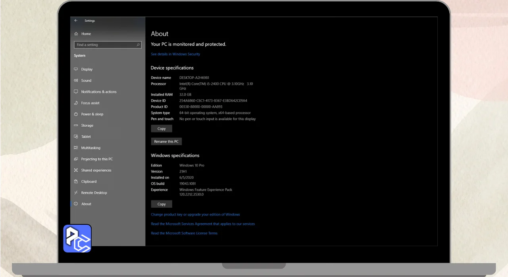Click the search magnifier icon

pyautogui.click(x=138, y=45)
